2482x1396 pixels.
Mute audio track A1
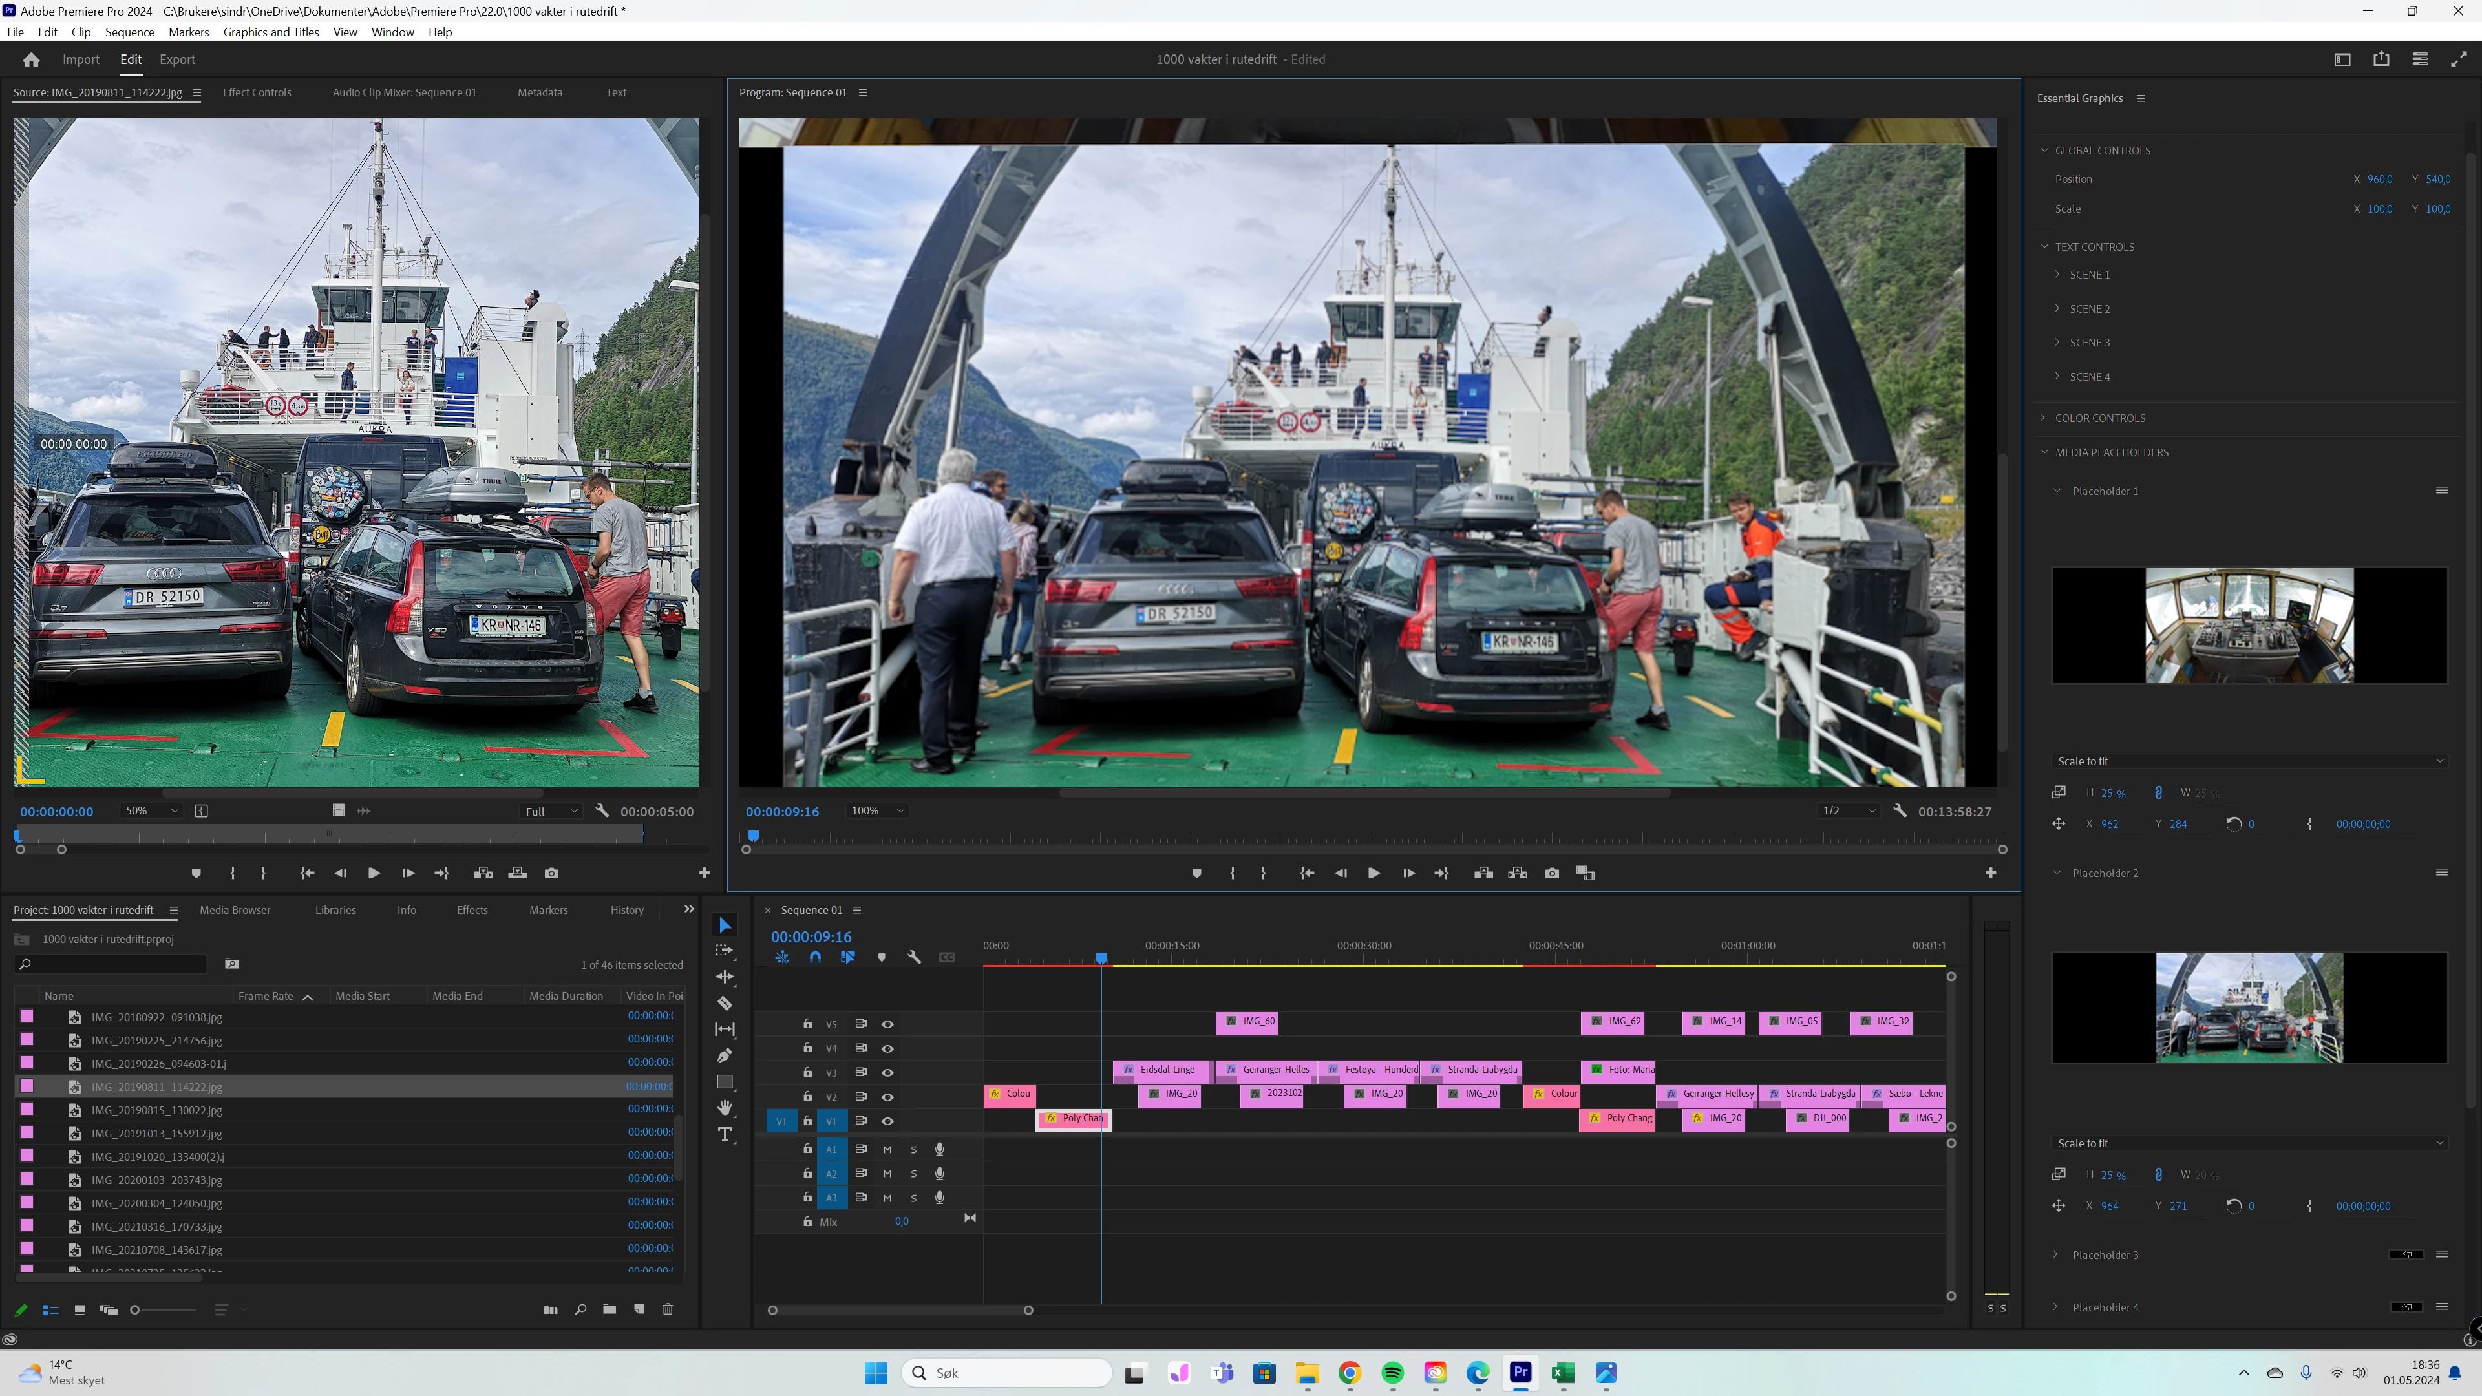point(887,1148)
